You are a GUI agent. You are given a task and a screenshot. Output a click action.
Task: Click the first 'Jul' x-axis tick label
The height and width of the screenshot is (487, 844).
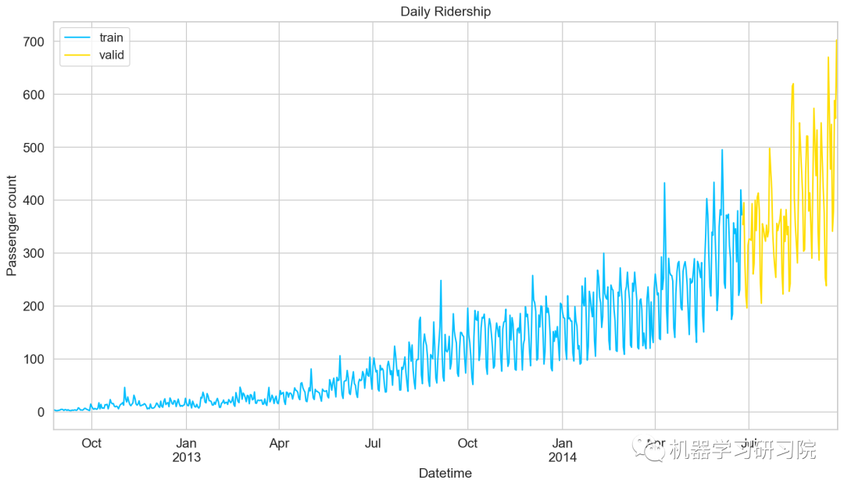(x=373, y=443)
